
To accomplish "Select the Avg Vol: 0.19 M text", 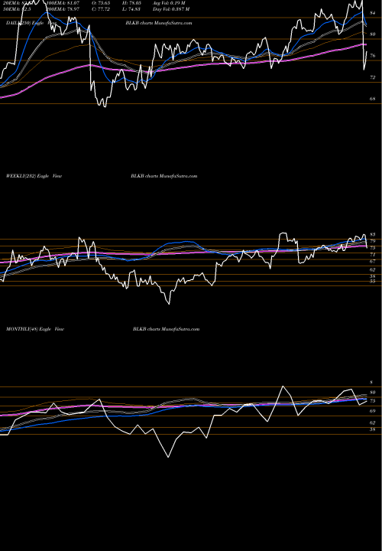I will point(169,3).
